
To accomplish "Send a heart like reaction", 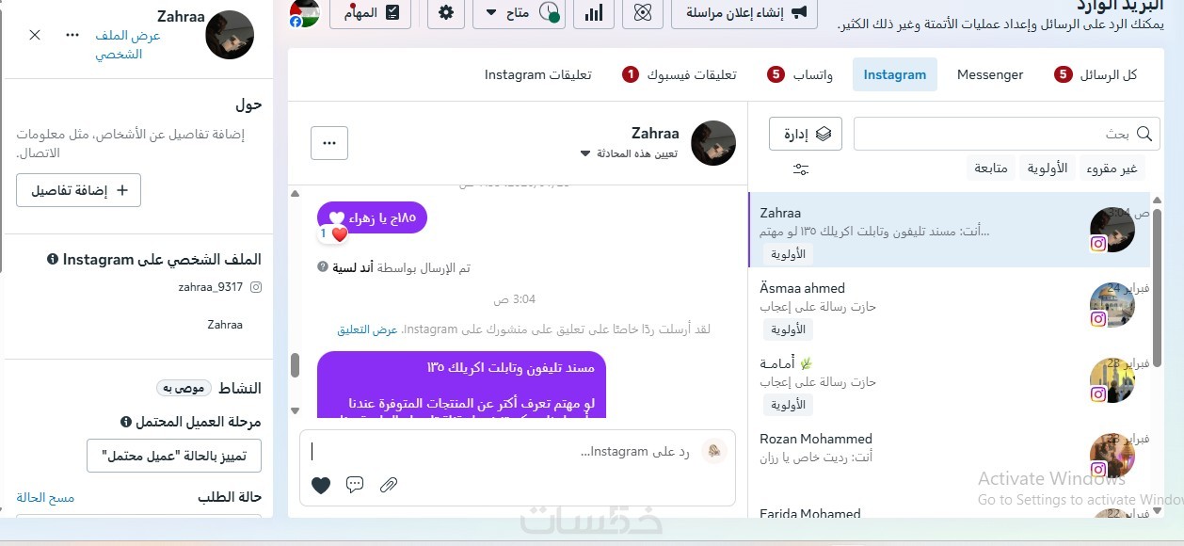I will point(321,485).
